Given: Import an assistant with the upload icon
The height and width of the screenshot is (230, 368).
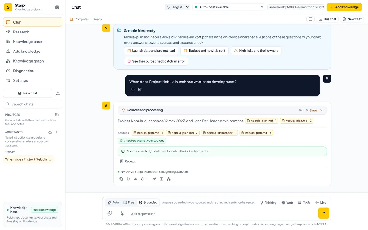Looking at the screenshot, I should pyautogui.click(x=50, y=132).
